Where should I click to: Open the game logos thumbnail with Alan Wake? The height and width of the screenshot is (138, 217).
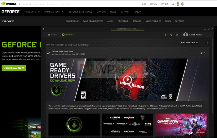127,125
